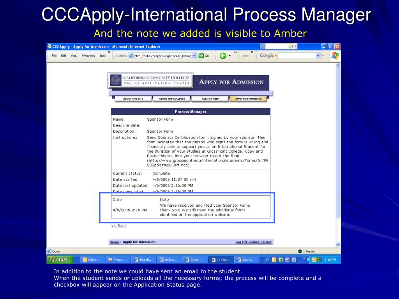Expand the Links toolbar chevron
Screen dimensions: 399x299
point(252,53)
